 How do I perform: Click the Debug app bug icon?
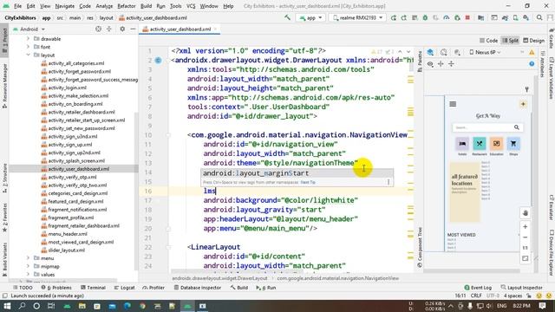[x=425, y=17]
